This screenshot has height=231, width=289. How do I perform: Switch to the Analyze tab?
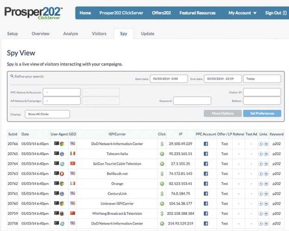point(70,34)
